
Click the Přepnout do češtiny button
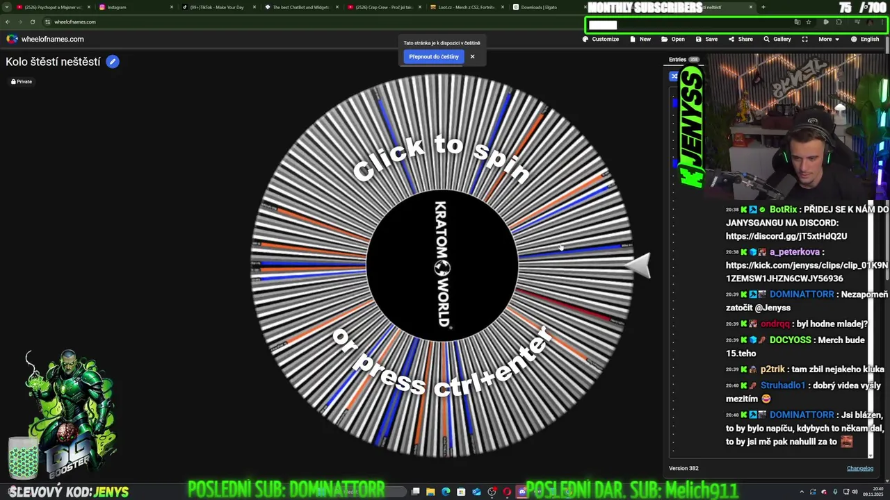tap(434, 57)
